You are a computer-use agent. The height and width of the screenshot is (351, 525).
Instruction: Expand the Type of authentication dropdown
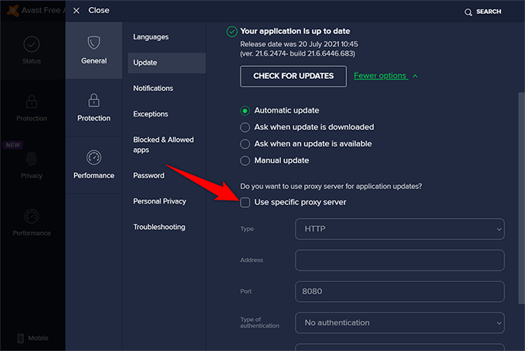[399, 322]
